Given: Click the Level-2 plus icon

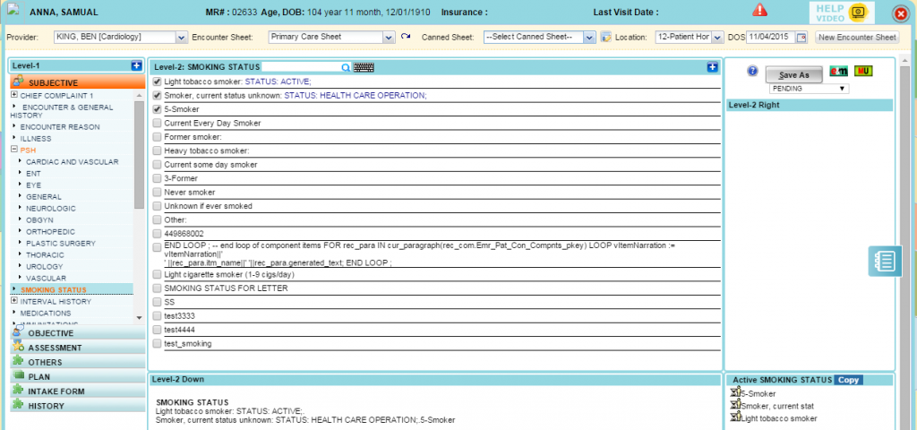Looking at the screenshot, I should [x=712, y=67].
